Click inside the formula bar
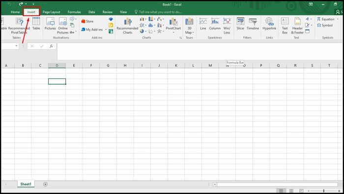 click(200, 51)
